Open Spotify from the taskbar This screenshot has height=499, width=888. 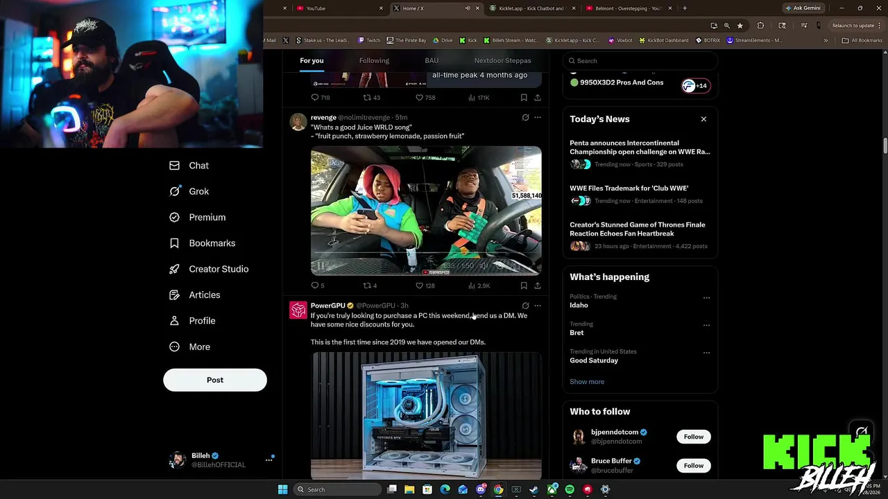(570, 489)
